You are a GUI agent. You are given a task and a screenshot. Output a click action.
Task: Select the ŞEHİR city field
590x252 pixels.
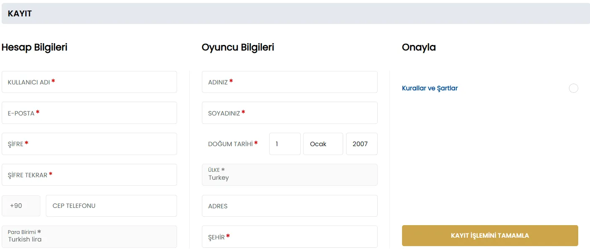click(x=289, y=236)
